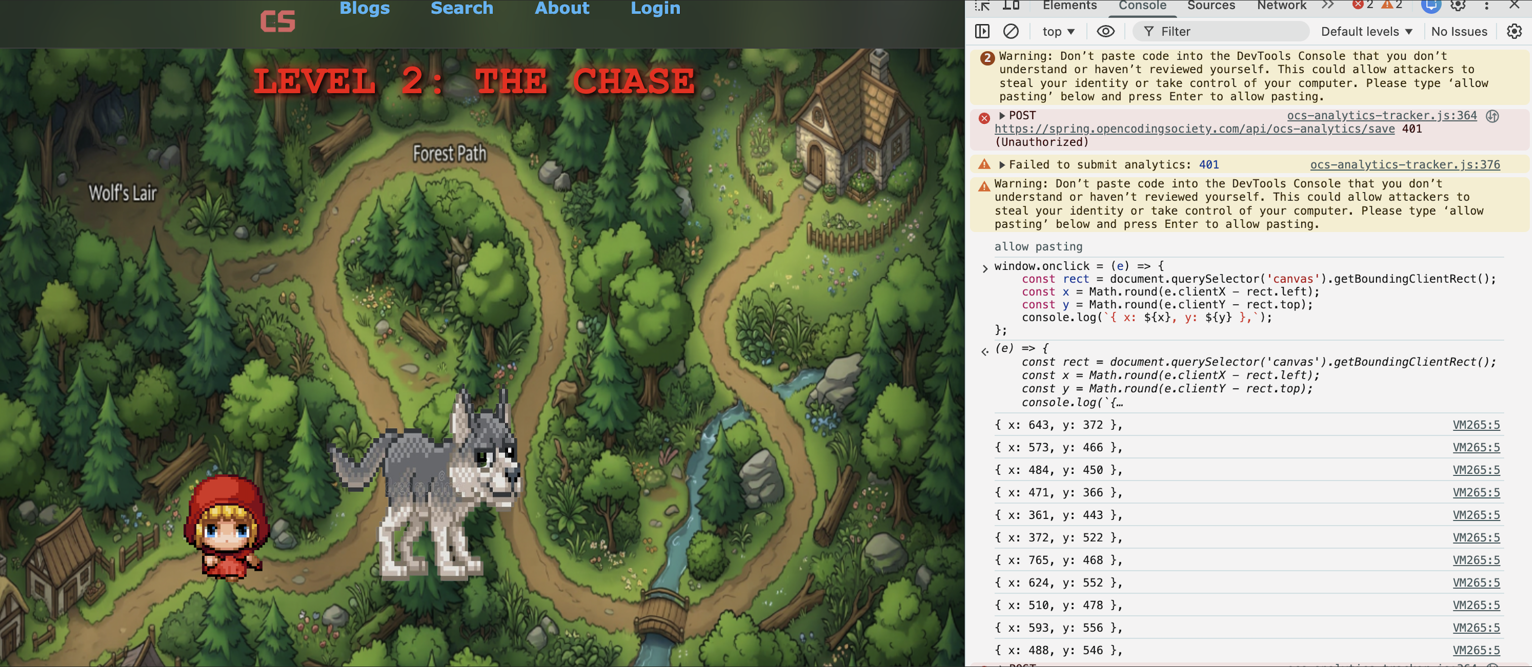Select the 'allow pasting' console entry
Image resolution: width=1532 pixels, height=667 pixels.
coord(1038,247)
